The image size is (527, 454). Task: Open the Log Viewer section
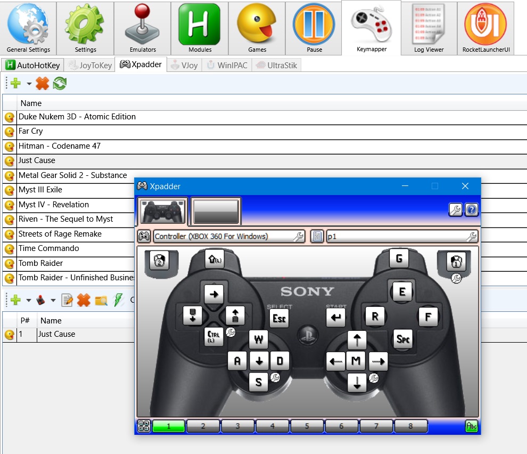tap(429, 28)
